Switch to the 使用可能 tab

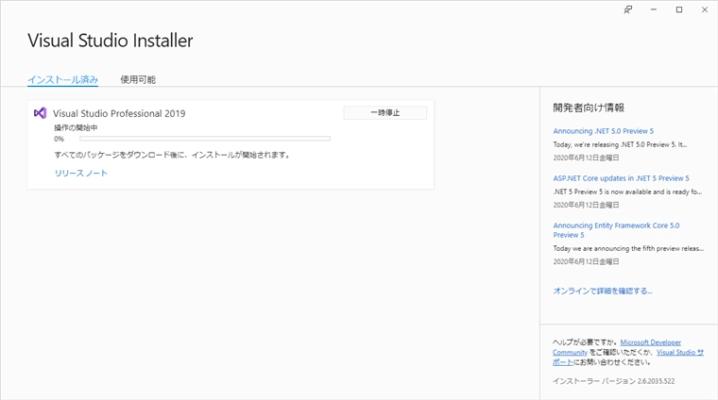click(138, 79)
